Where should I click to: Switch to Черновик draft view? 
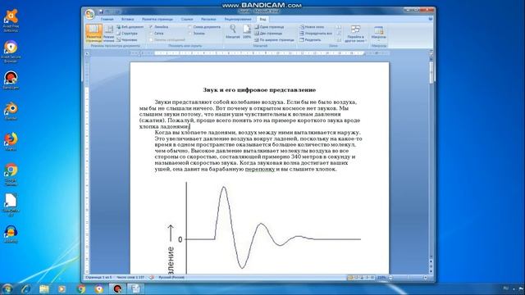[127, 40]
